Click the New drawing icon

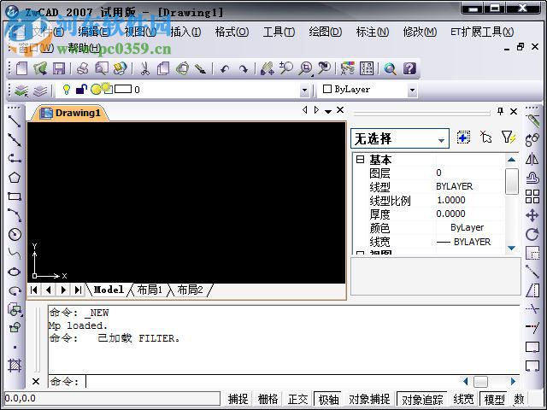[x=21, y=68]
